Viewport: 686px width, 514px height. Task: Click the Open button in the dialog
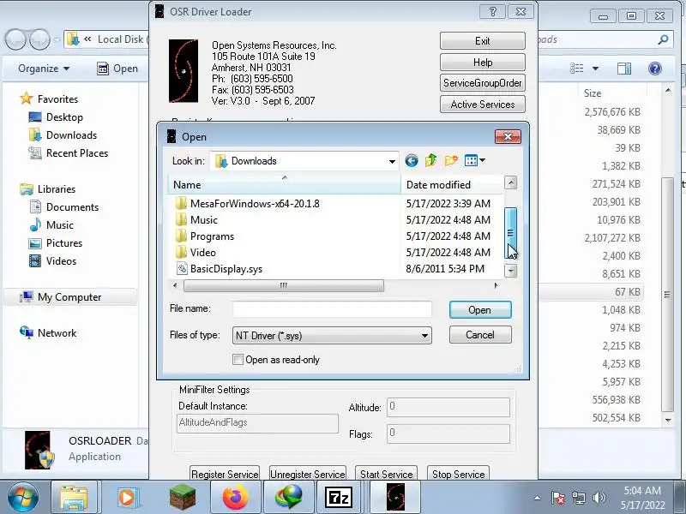480,310
